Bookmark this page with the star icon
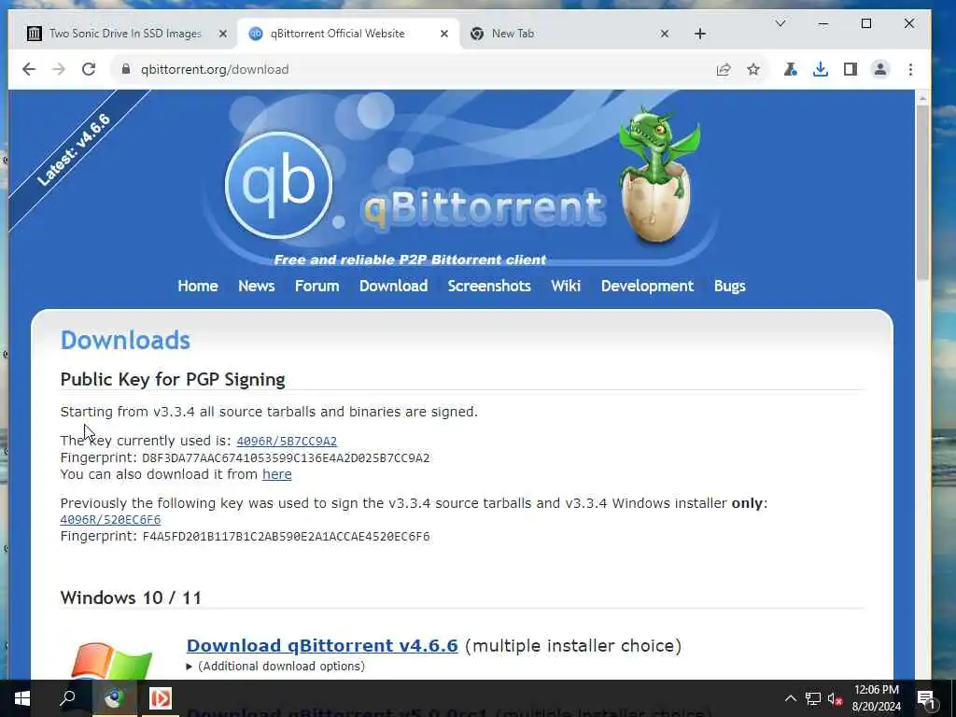 click(753, 69)
